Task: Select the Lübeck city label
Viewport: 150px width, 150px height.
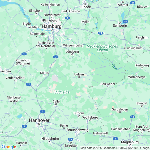Action: (85, 7)
